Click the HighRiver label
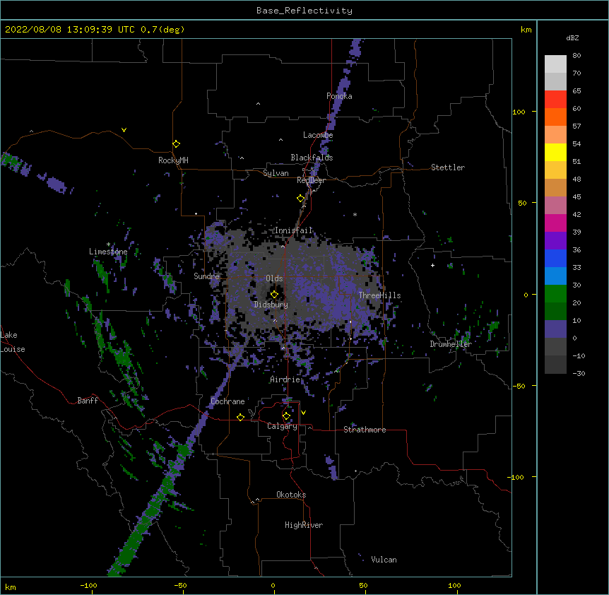The width and height of the screenshot is (609, 595). point(304,525)
